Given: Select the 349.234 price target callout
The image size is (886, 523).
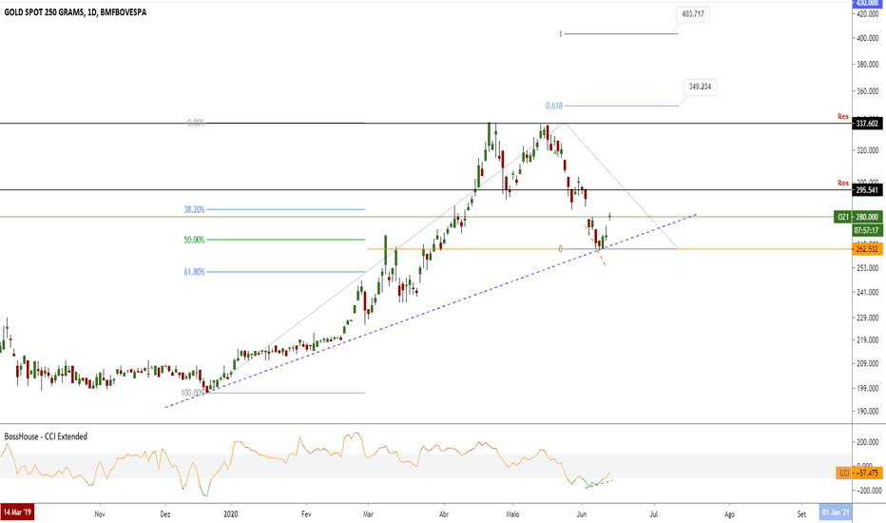Looking at the screenshot, I should [700, 87].
